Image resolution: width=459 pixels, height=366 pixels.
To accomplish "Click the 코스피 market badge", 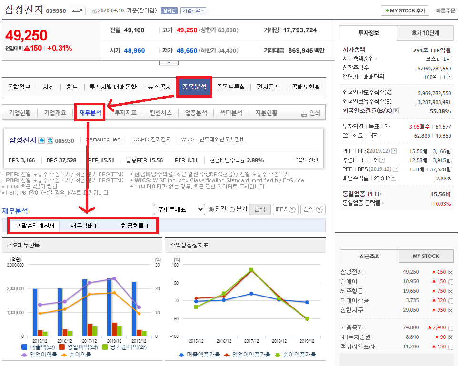I will point(78,10).
